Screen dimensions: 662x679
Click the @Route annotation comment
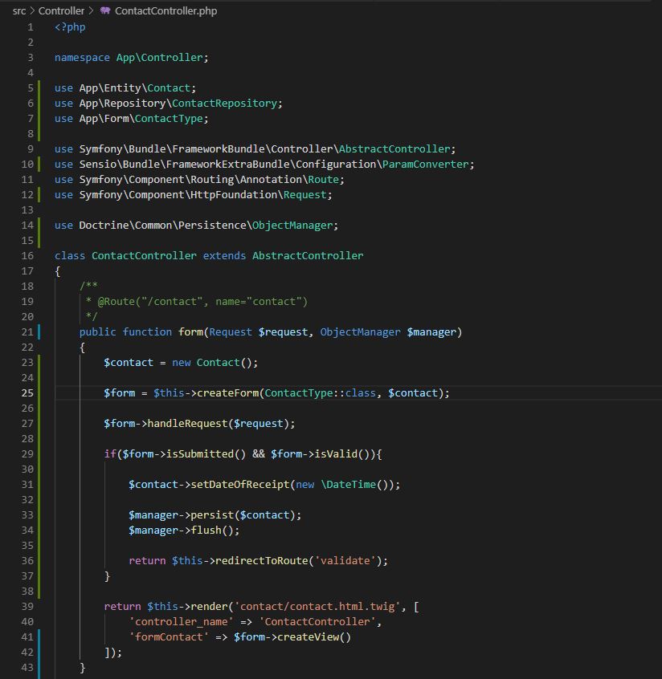201,302
